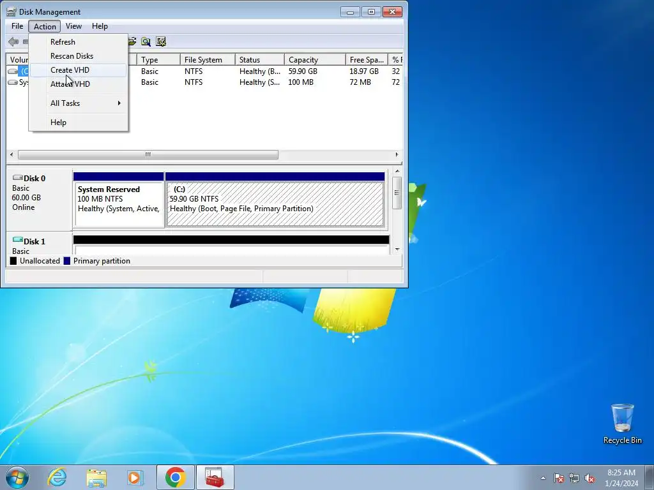Open Windows Explorer folder on taskbar
The width and height of the screenshot is (654, 490).
pos(96,477)
